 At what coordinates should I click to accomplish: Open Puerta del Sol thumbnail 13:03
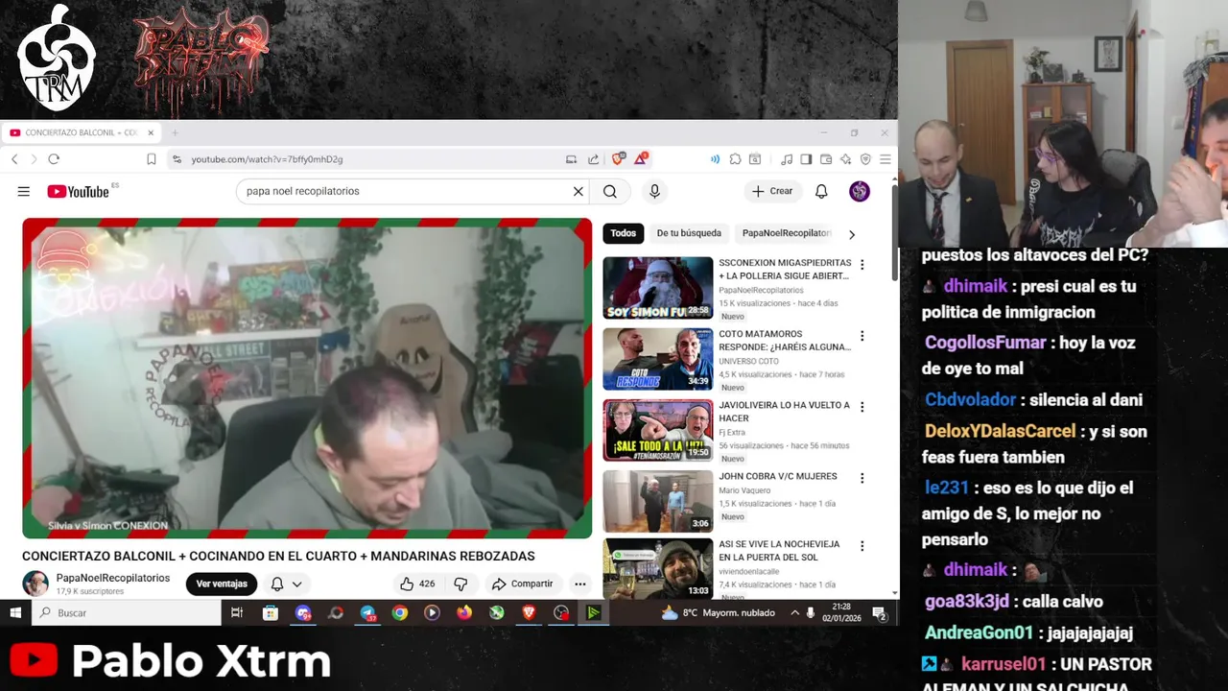pos(658,568)
